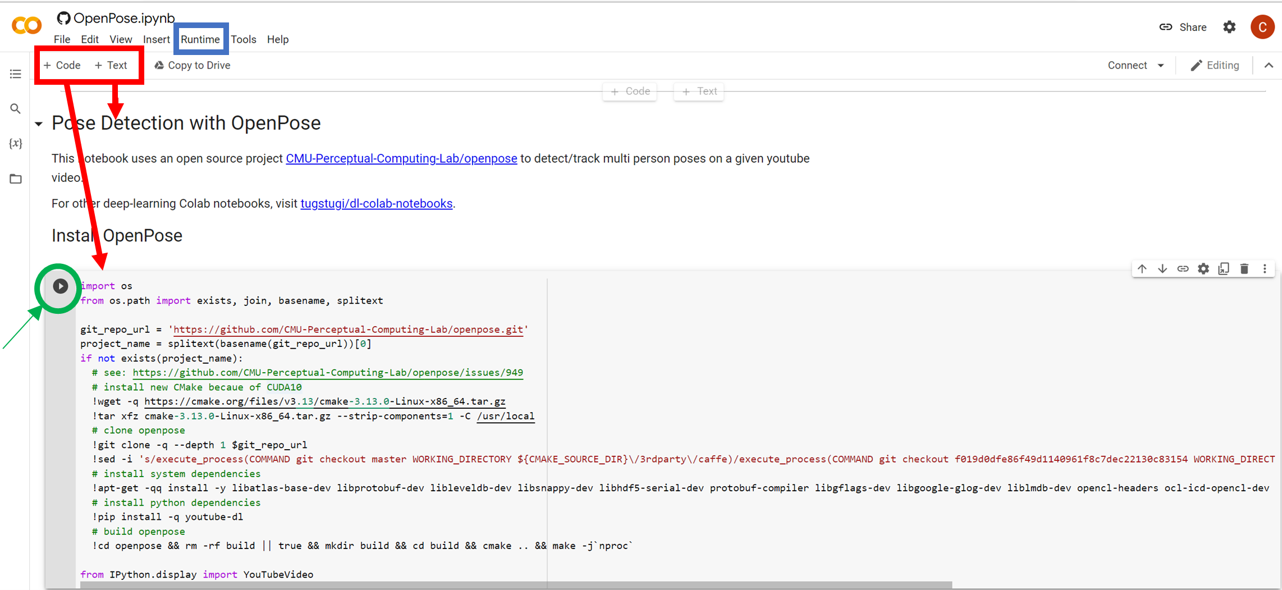The height and width of the screenshot is (590, 1282).
Task: Click the line '!pip install -q youtube-dl'
Action: 167,516
